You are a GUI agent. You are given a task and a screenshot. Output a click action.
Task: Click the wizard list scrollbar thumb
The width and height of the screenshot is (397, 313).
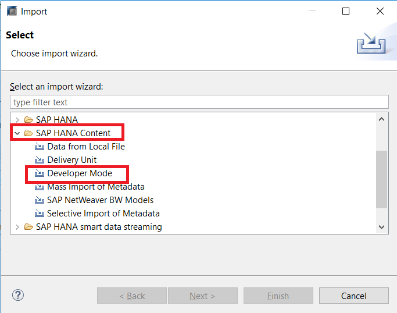click(381, 179)
